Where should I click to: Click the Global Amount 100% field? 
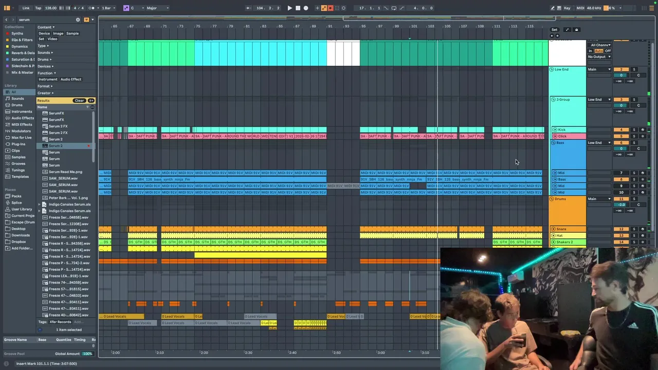(x=88, y=354)
